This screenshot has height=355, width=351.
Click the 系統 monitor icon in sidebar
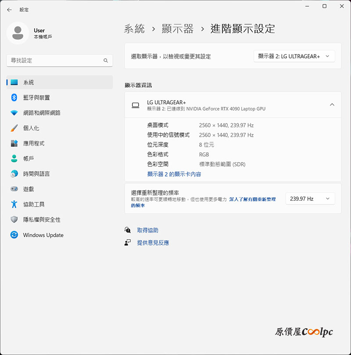(x=14, y=82)
